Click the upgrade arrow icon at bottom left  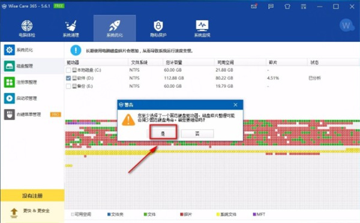[14, 213]
